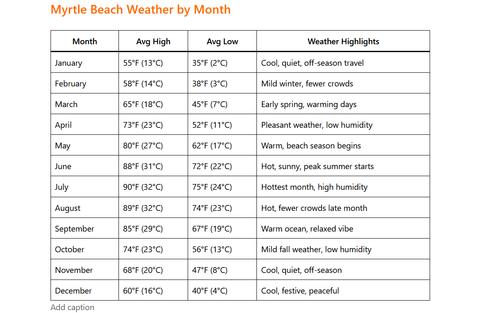
Task: Select the Weather Highlights header cell
Action: click(x=343, y=41)
